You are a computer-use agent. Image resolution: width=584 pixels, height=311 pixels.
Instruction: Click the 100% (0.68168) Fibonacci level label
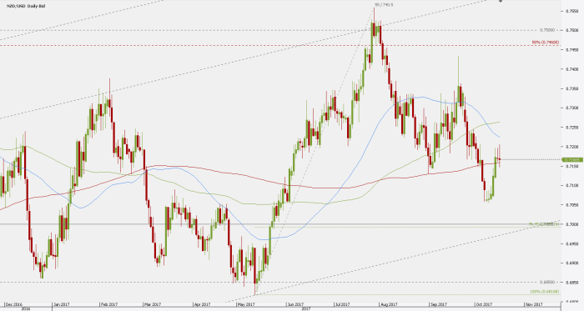[545, 292]
